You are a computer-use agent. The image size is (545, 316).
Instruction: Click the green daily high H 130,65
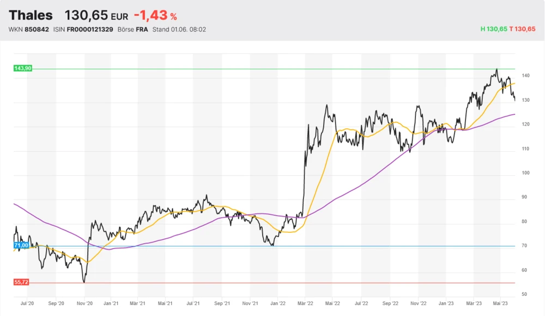[x=493, y=29]
